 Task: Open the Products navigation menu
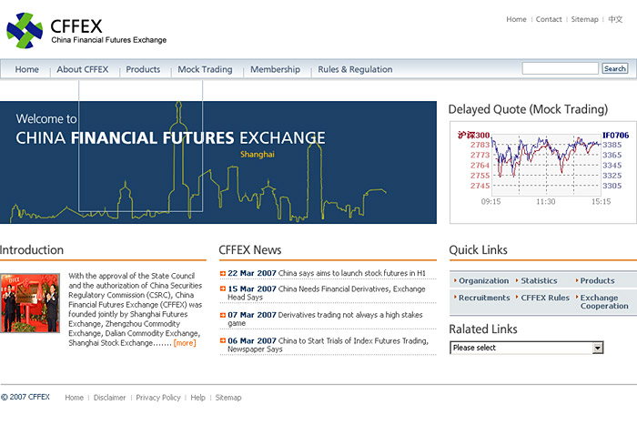pyautogui.click(x=143, y=69)
